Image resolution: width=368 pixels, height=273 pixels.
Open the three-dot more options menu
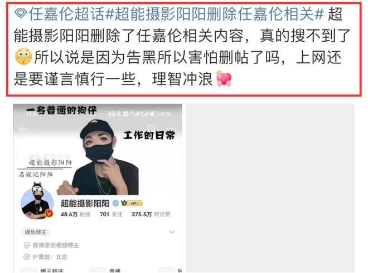pyautogui.click(x=172, y=129)
